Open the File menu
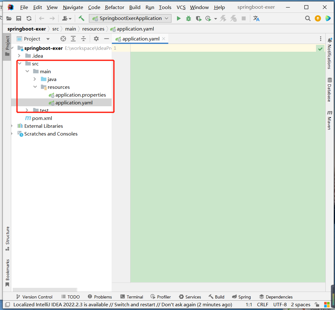Screen dimensions: 335x310 point(24,7)
